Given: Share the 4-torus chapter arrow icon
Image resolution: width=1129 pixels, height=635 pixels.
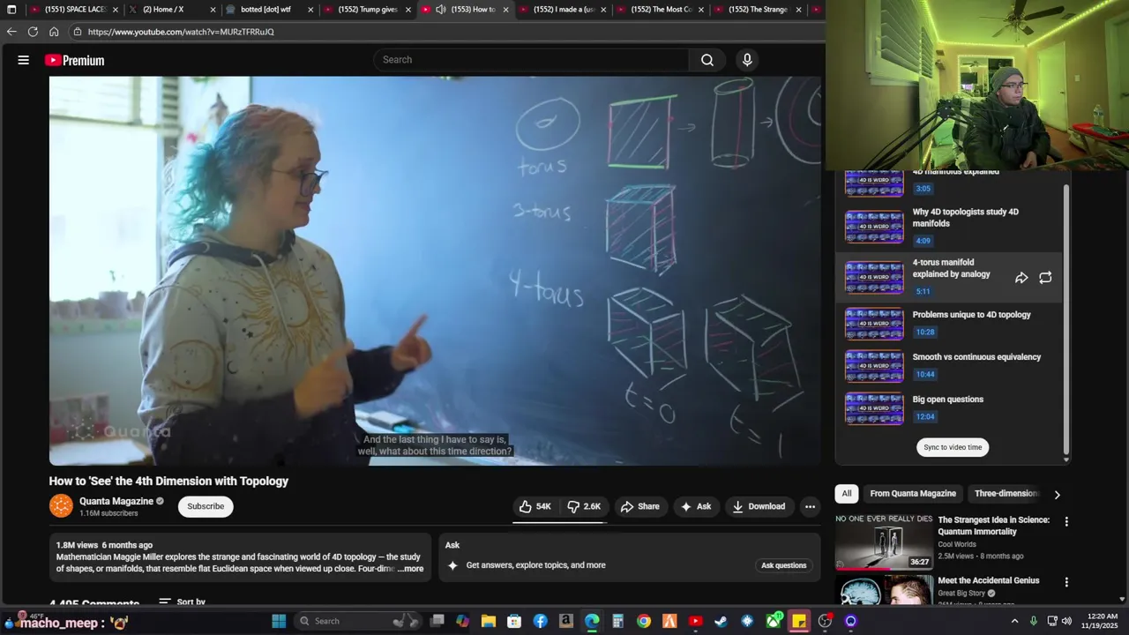Looking at the screenshot, I should pos(1021,278).
